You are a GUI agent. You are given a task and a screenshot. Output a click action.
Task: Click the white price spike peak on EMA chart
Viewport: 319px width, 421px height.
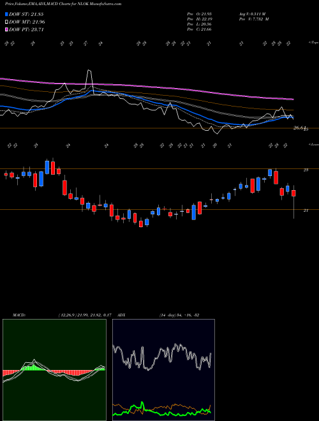pyautogui.click(x=89, y=71)
